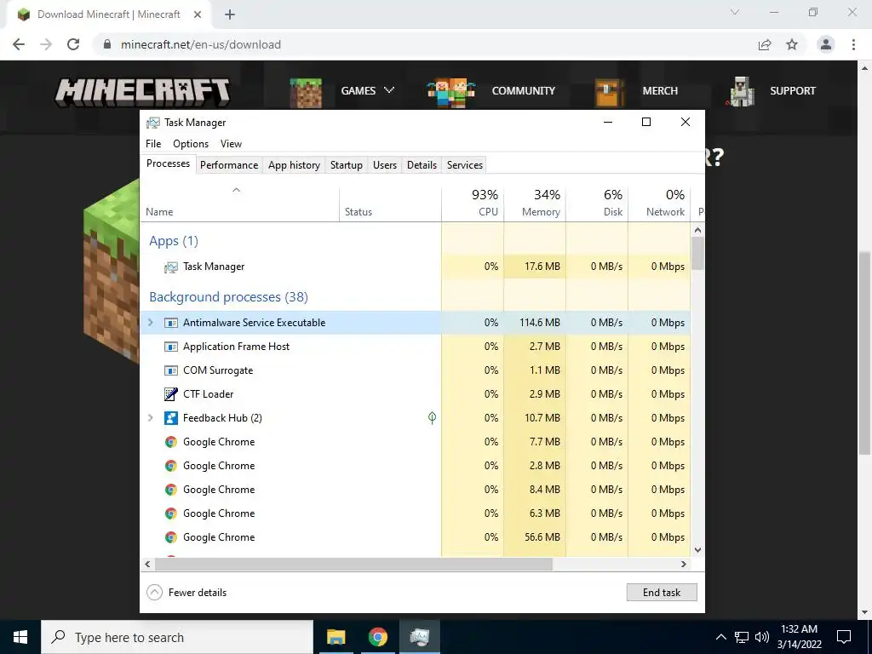Switch to the Users tab
Viewport: 872px width, 654px height.
tap(385, 165)
